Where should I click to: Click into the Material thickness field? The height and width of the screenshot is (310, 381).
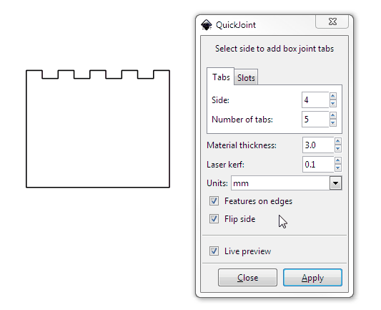coord(318,145)
